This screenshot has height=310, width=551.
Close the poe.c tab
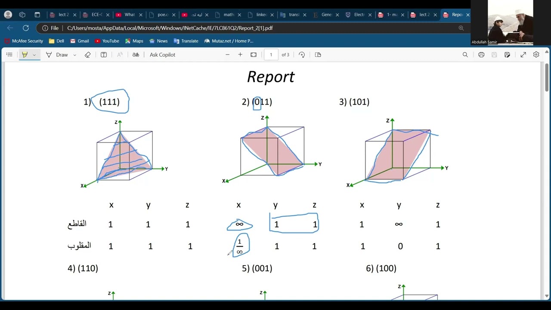click(174, 15)
